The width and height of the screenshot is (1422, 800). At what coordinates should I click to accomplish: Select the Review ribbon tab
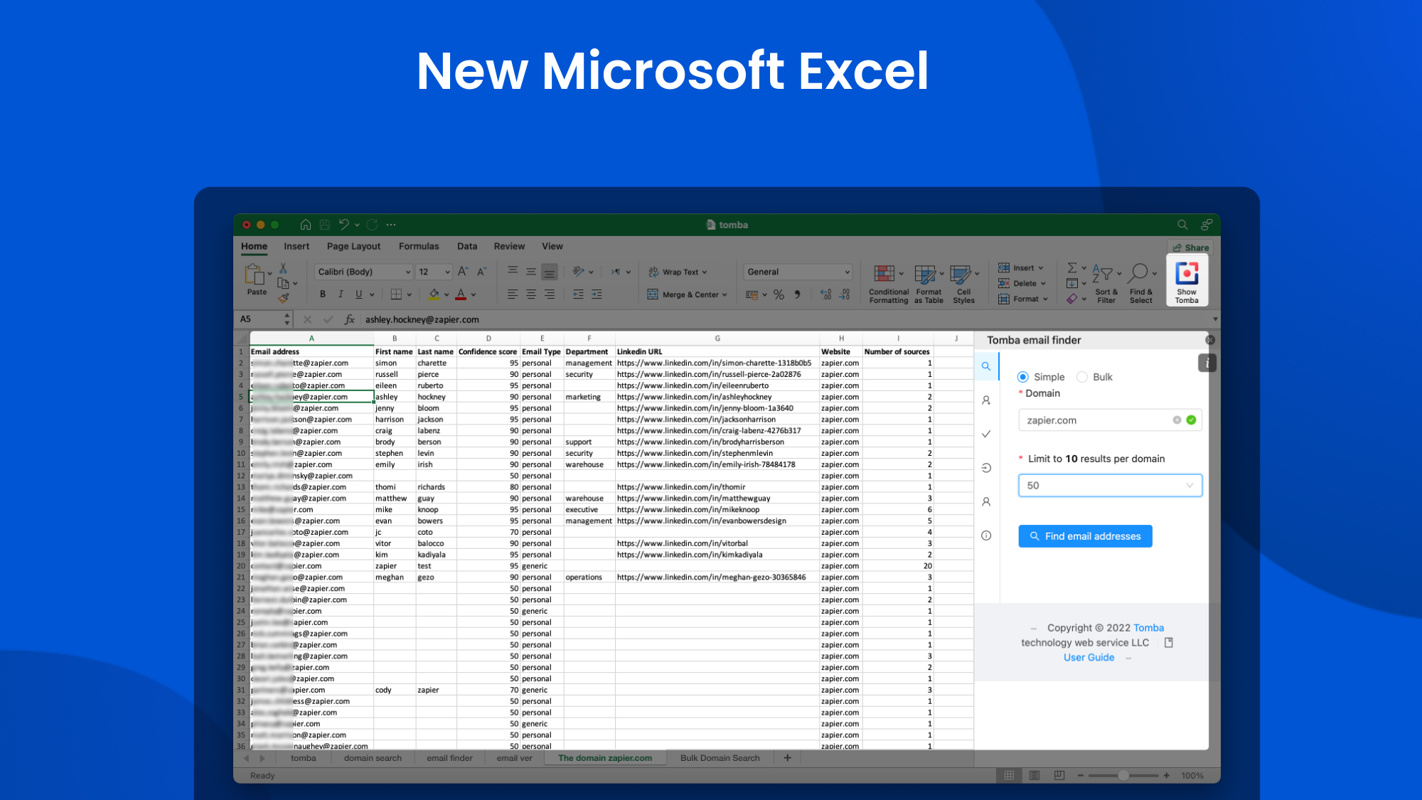[x=509, y=246]
